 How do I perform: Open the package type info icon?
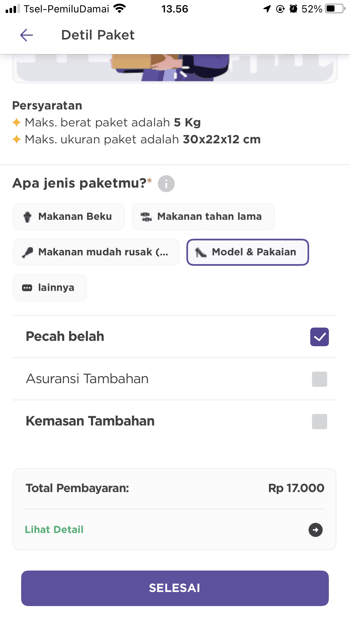pyautogui.click(x=166, y=184)
